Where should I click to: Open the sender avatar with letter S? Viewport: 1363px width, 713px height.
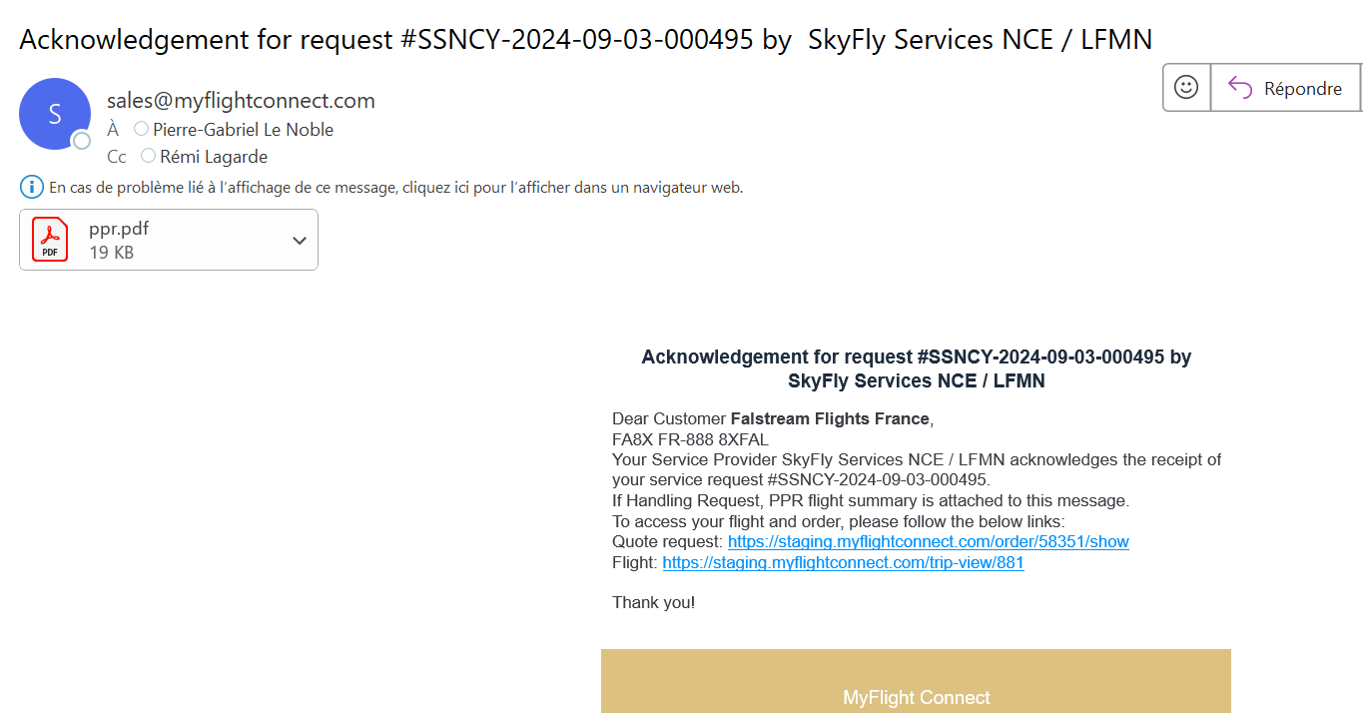click(55, 114)
